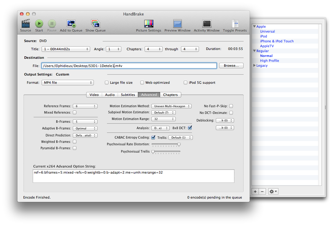Open the Title dropdown 1 - 00h44m02s
Screen dimensions: 331x226
coord(66,49)
